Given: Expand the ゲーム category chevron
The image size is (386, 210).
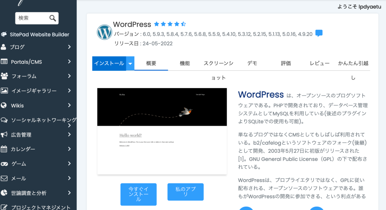Looking at the screenshot, I should tap(69, 164).
